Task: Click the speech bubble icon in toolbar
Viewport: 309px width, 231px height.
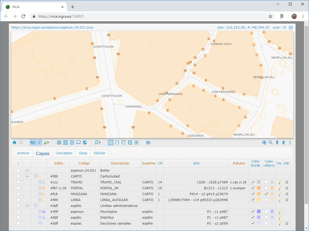Action: (79, 143)
